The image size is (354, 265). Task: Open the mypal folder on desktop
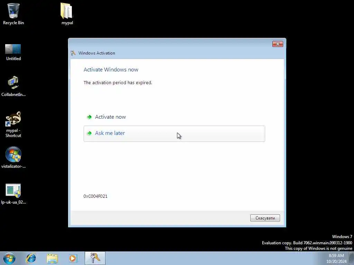tap(67, 13)
